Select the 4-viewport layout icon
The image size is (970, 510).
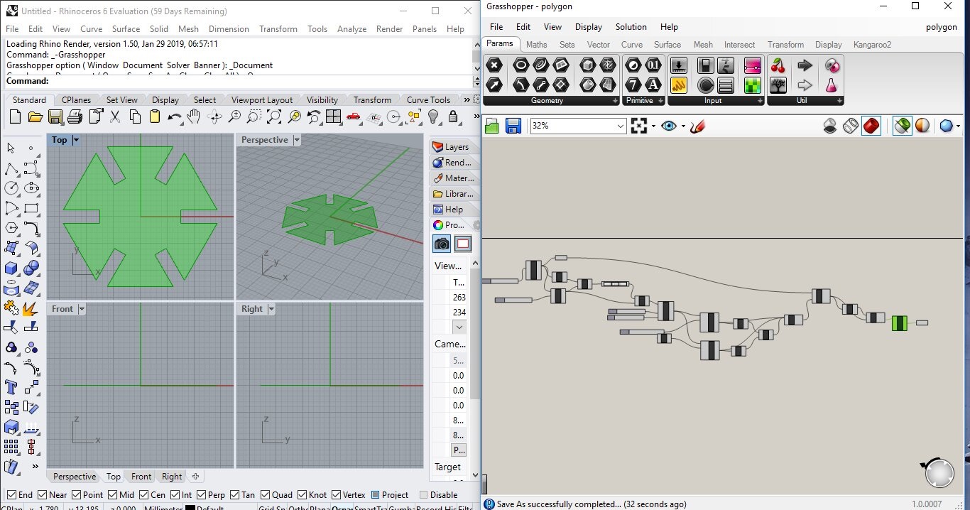(x=334, y=116)
